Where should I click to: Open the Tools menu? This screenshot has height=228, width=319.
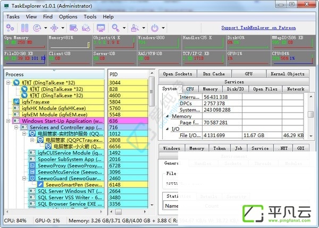point(90,16)
